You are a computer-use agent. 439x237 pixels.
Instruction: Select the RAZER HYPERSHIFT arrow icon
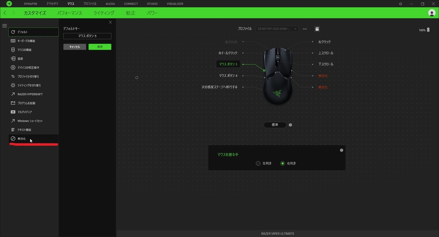click(x=13, y=94)
